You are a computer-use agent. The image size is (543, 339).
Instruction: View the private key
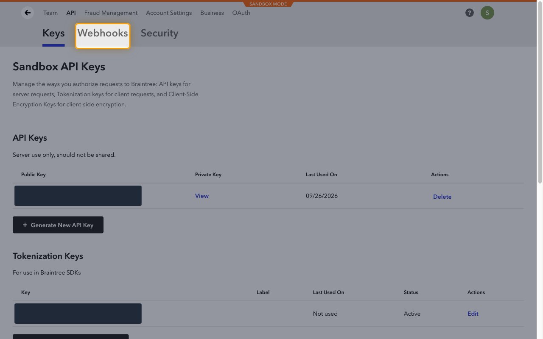coord(202,196)
